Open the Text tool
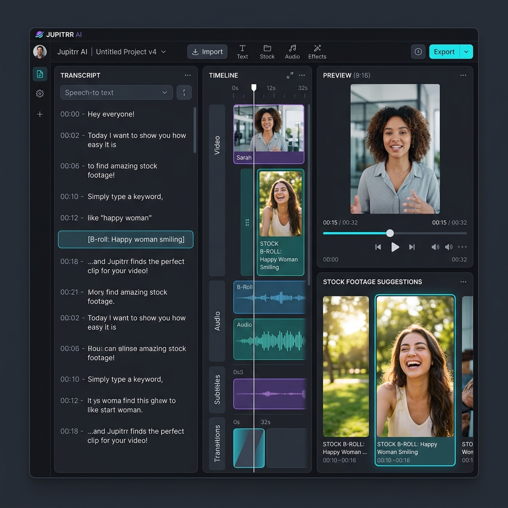The height and width of the screenshot is (508, 508). pyautogui.click(x=242, y=52)
